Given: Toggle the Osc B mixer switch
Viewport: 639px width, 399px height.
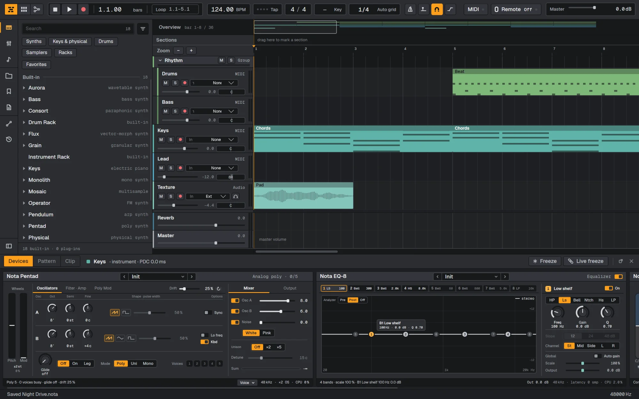Looking at the screenshot, I should tap(235, 311).
